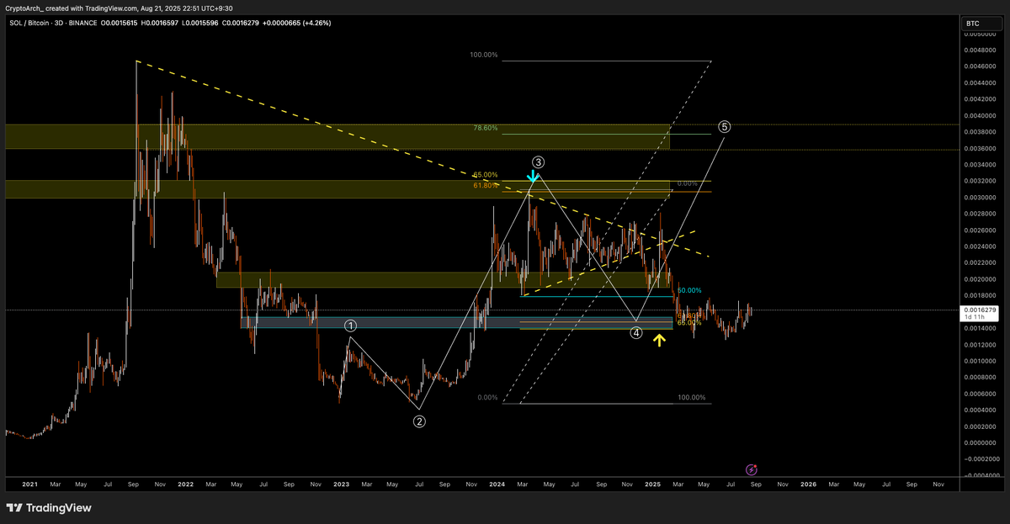Image resolution: width=1010 pixels, height=524 pixels.
Task: Click the circled wave 5 label
Action: click(725, 127)
